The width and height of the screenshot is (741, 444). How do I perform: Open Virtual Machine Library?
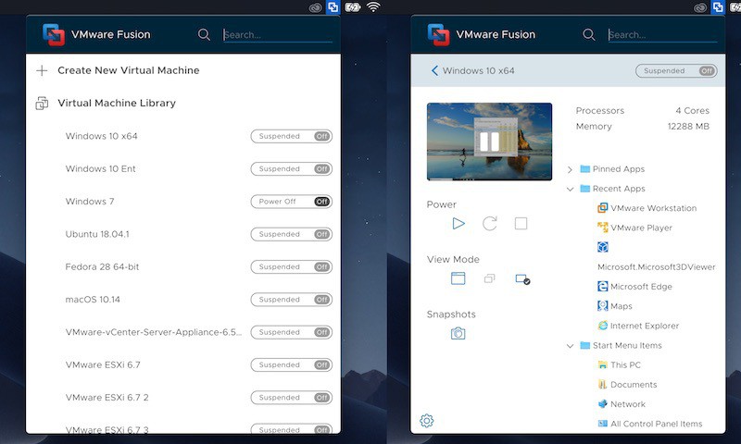117,103
